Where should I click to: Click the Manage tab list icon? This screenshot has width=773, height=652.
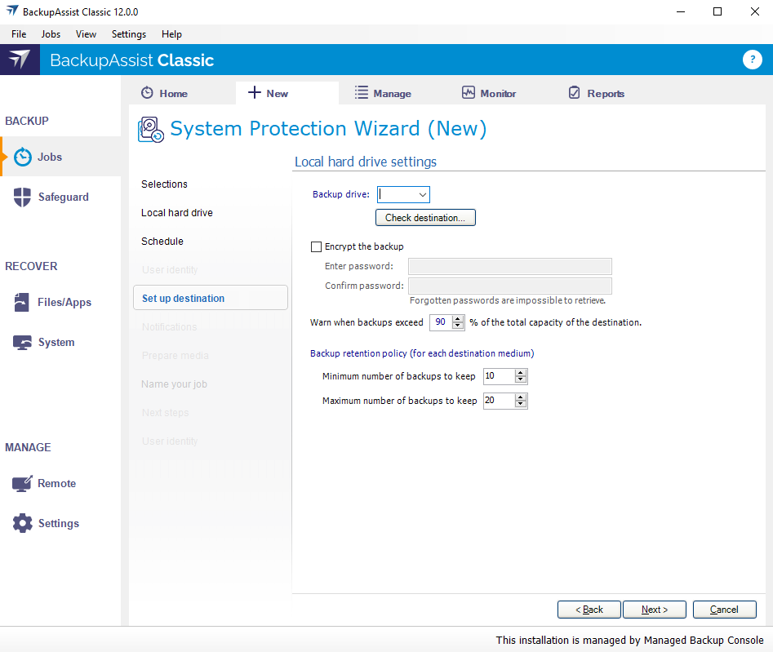pos(362,93)
